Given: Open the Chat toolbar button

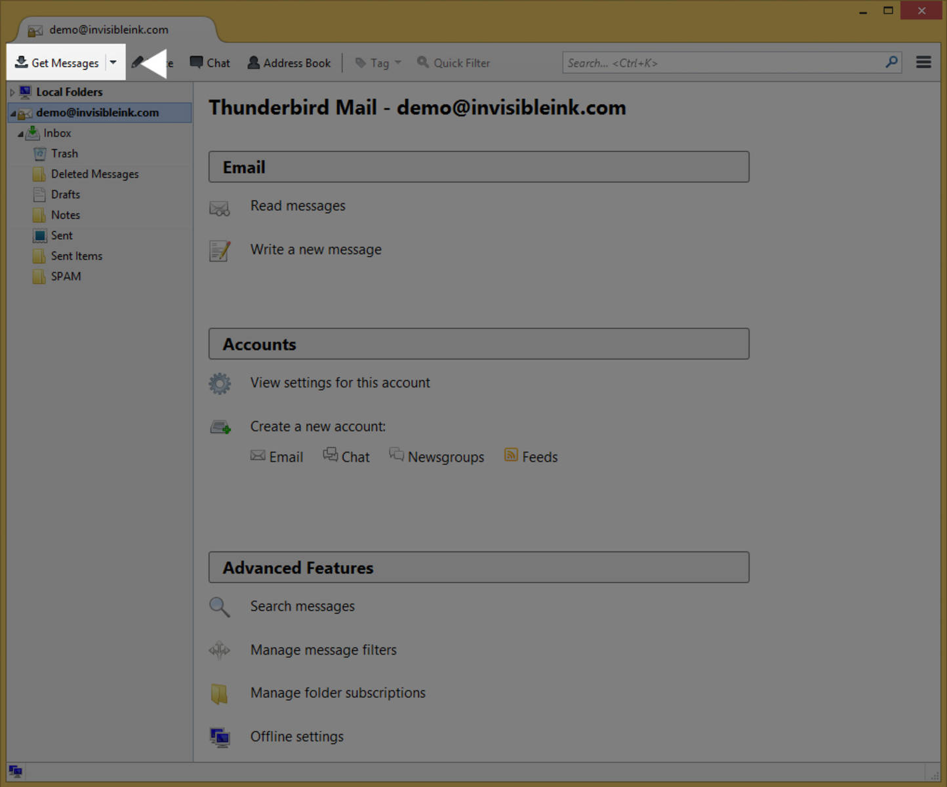Looking at the screenshot, I should pyautogui.click(x=210, y=63).
